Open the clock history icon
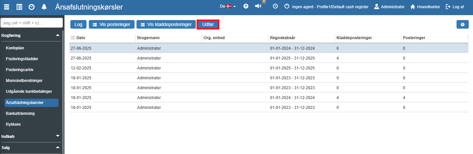The width and height of the screenshot is (473, 154). pyautogui.click(x=275, y=6)
